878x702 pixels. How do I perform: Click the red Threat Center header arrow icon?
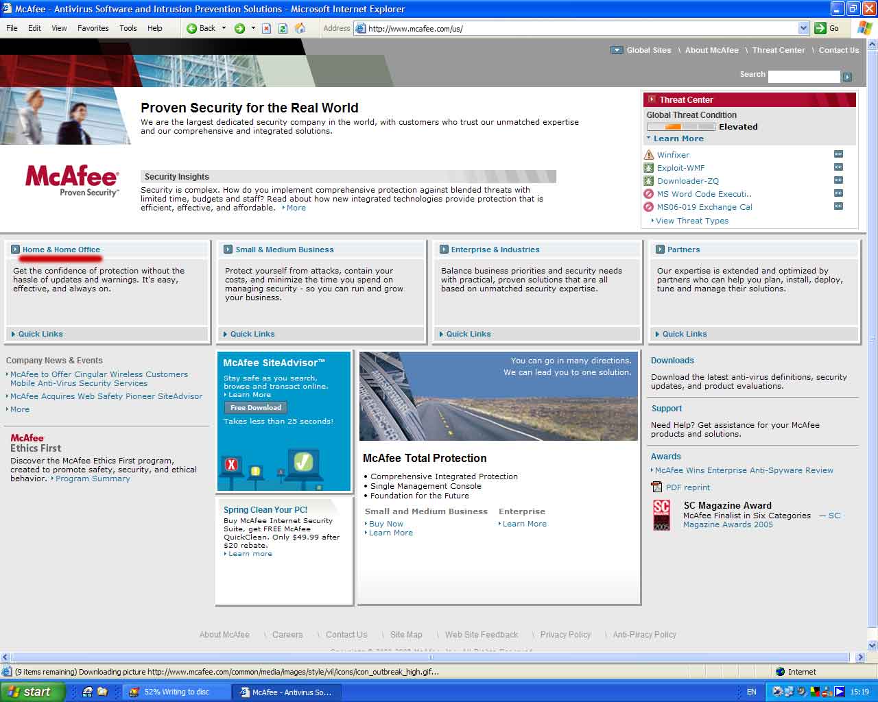pyautogui.click(x=652, y=99)
